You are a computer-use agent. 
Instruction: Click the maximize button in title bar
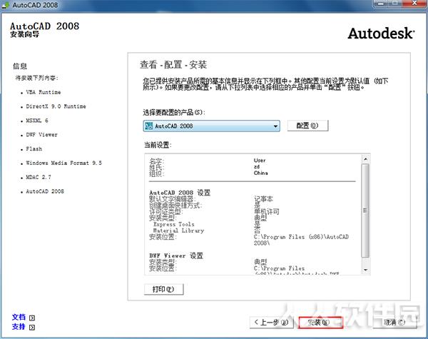pos(395,4)
